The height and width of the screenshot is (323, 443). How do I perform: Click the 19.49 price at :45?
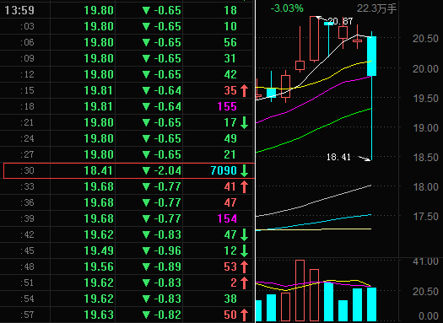[99, 250]
